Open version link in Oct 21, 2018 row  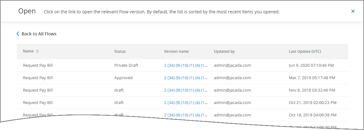(186, 102)
